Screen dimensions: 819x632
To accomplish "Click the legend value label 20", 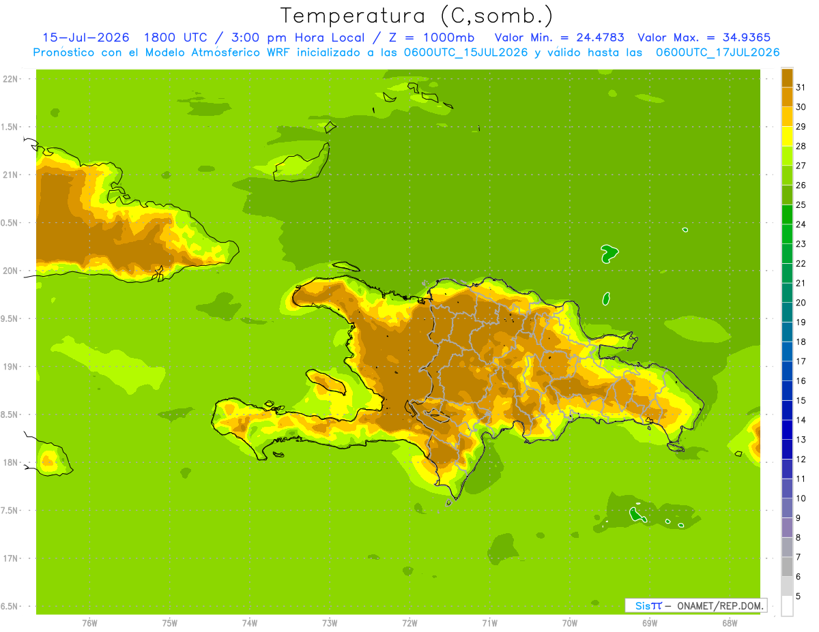I will [801, 302].
